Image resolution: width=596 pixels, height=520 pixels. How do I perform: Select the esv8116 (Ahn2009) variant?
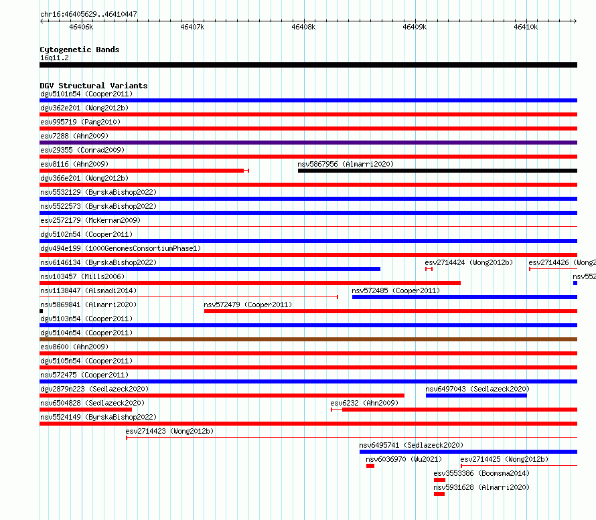tap(74, 164)
